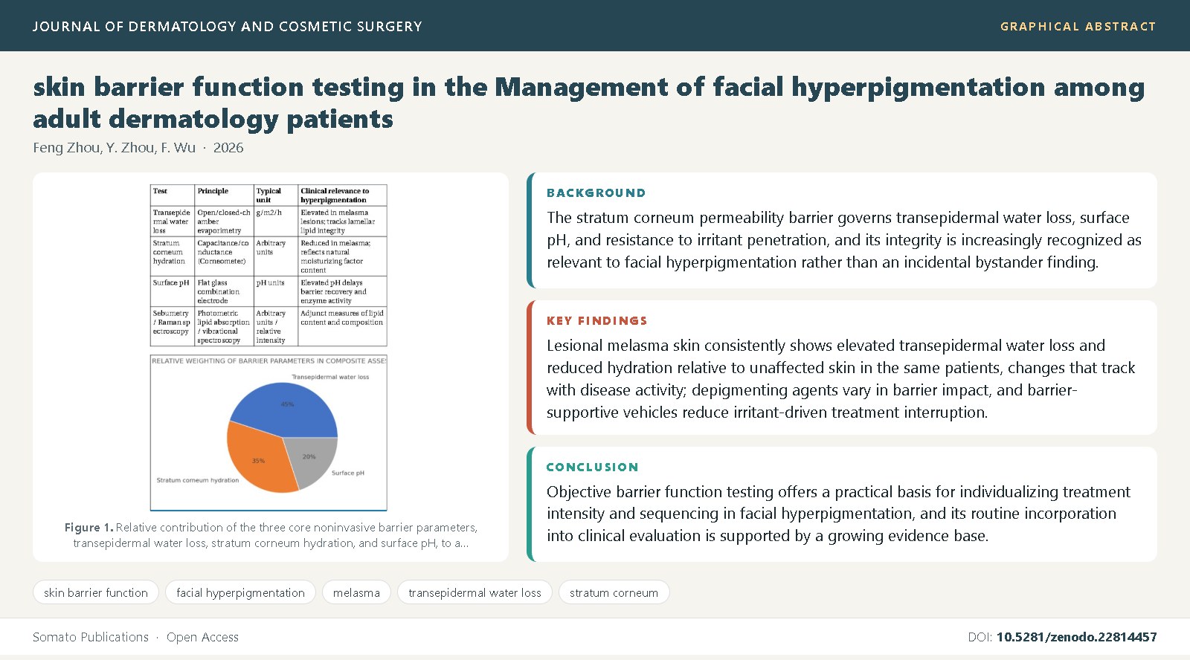Click the 'Sebumetry / Raman spectroscopy' table cell

(173, 326)
